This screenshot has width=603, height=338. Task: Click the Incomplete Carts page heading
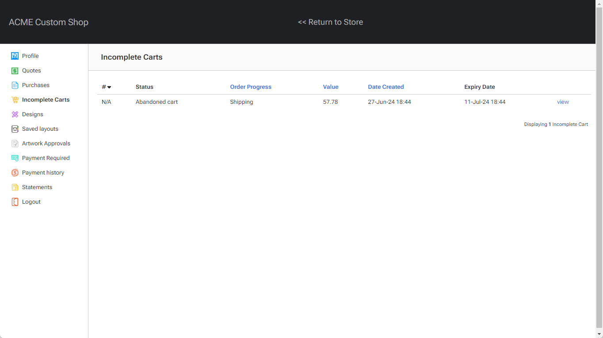131,57
